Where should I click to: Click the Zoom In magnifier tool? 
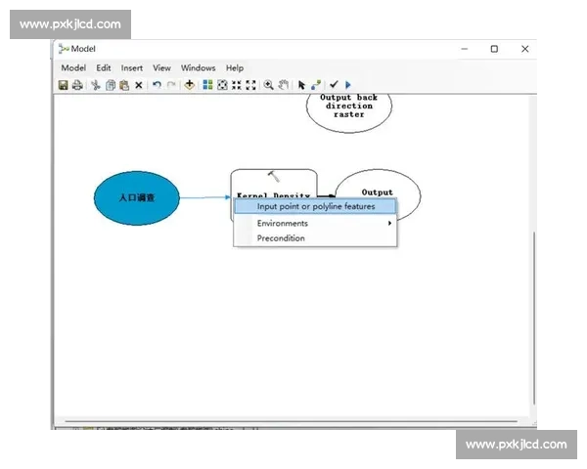pyautogui.click(x=269, y=85)
